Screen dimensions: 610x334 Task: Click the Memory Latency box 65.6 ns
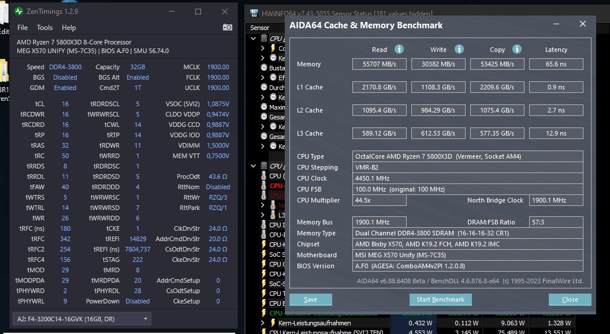556,64
